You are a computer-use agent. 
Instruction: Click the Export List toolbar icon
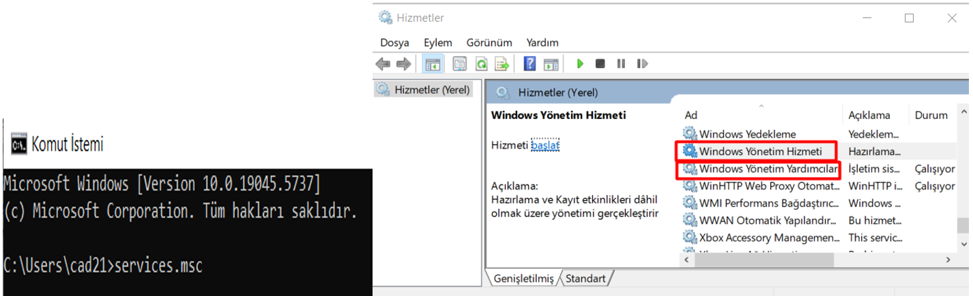(x=502, y=63)
